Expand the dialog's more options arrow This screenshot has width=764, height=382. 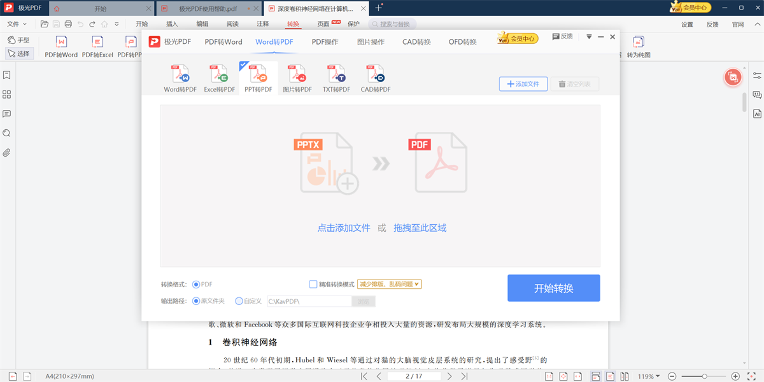tap(588, 36)
